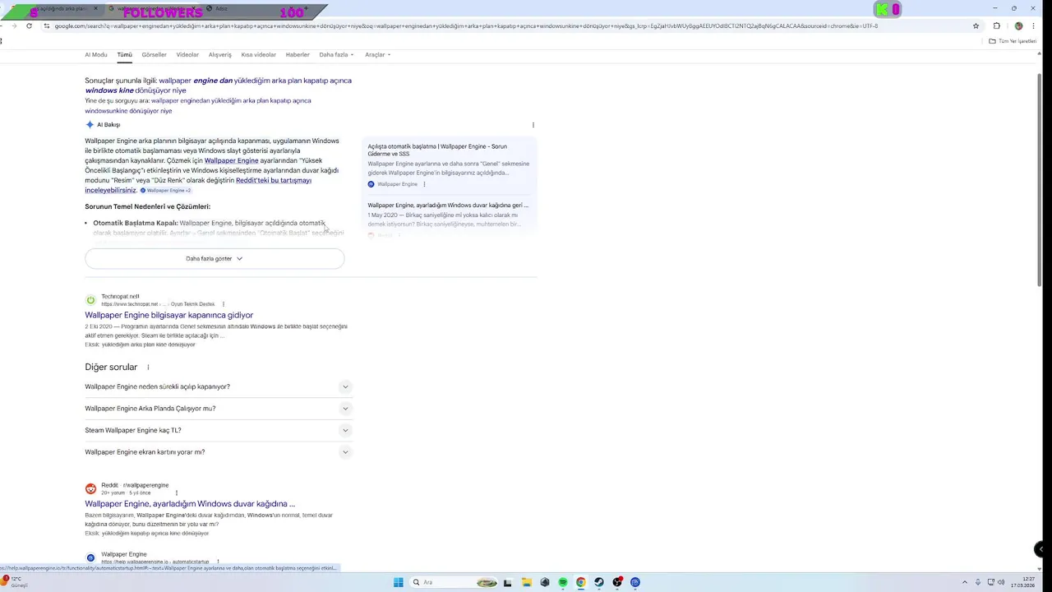
Task: Click the 'Wallpaper Engine +2' source chip
Action: click(165, 191)
